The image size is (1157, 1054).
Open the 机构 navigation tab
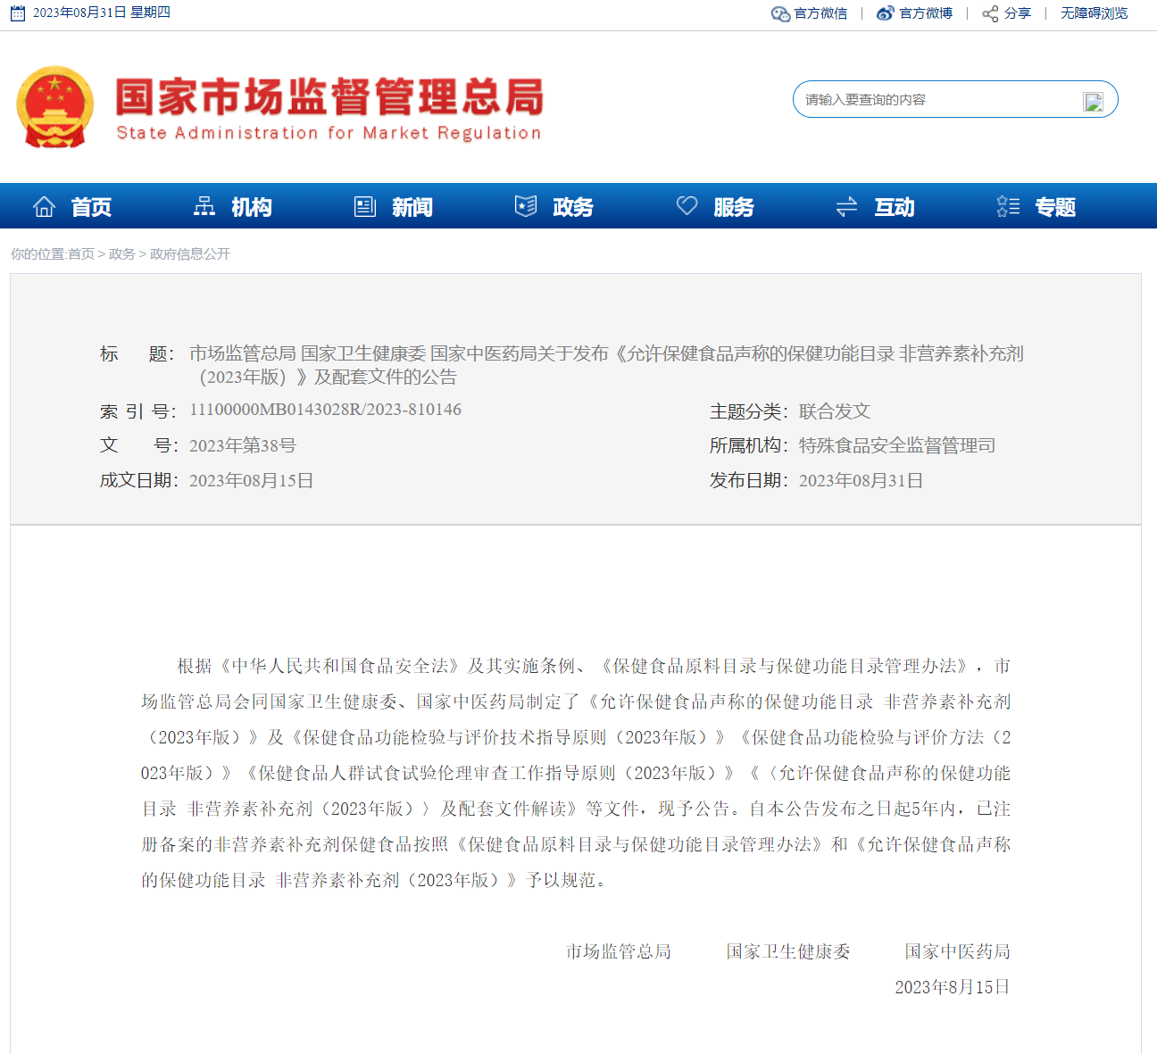(x=252, y=207)
